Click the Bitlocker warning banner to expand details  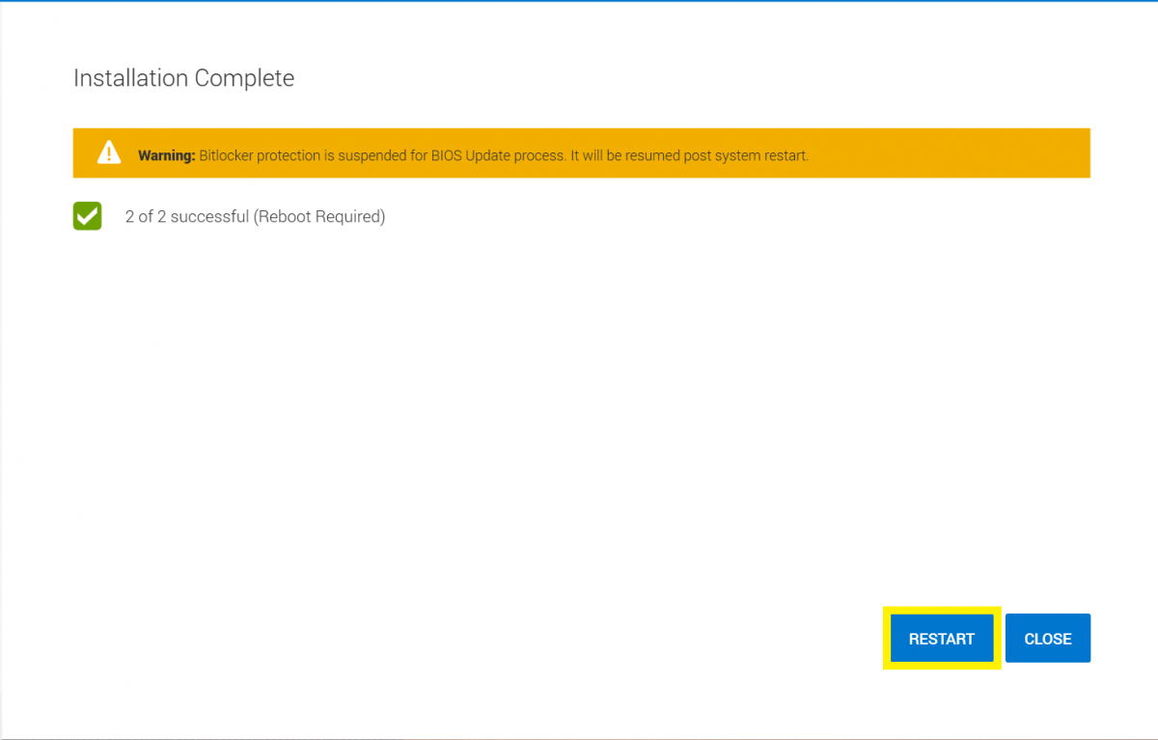pos(579,152)
